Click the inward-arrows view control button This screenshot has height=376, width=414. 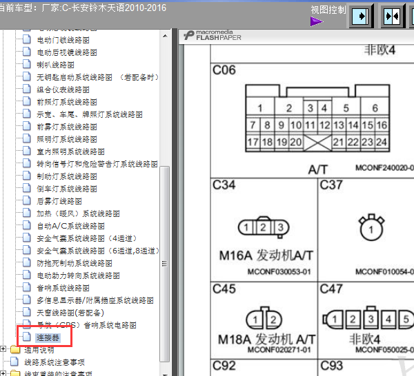pyautogui.click(x=392, y=17)
